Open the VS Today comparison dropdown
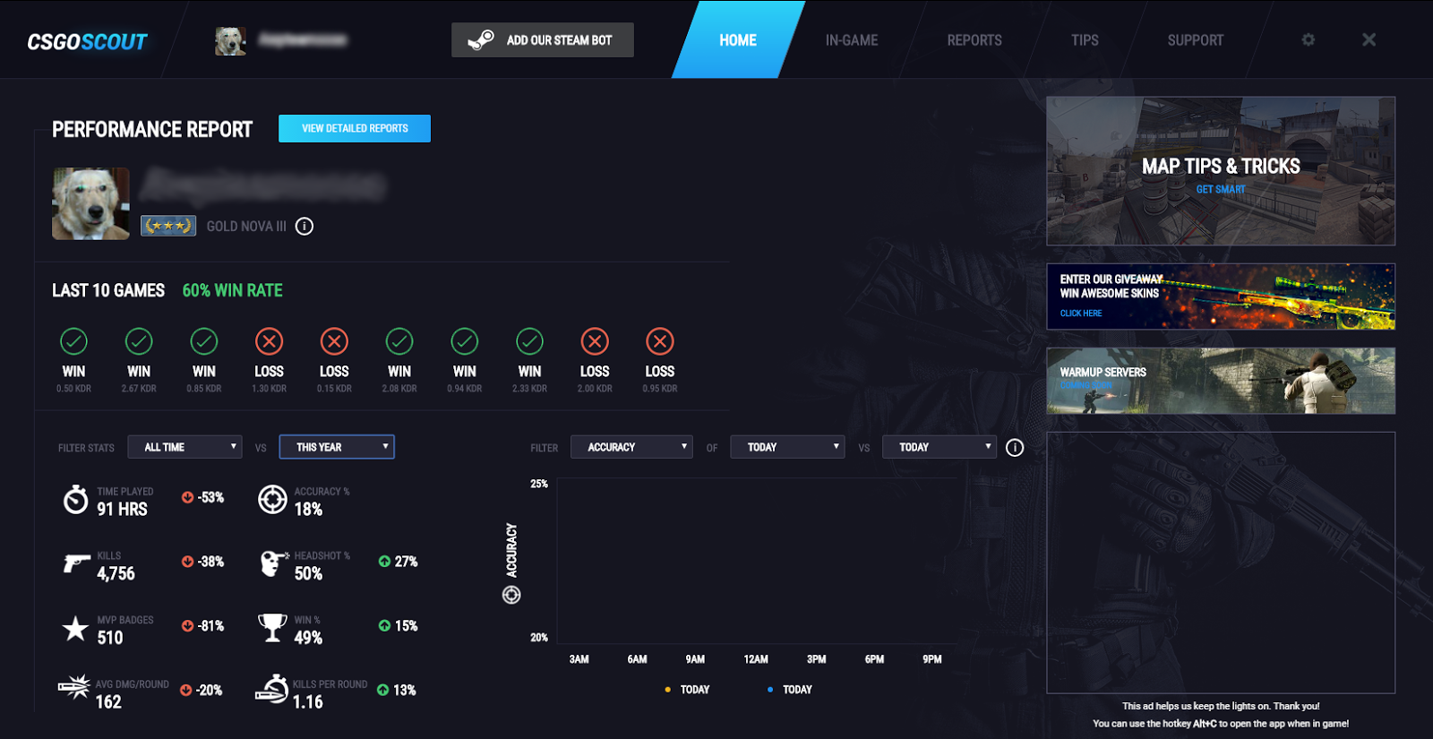The height and width of the screenshot is (739, 1433). click(940, 447)
